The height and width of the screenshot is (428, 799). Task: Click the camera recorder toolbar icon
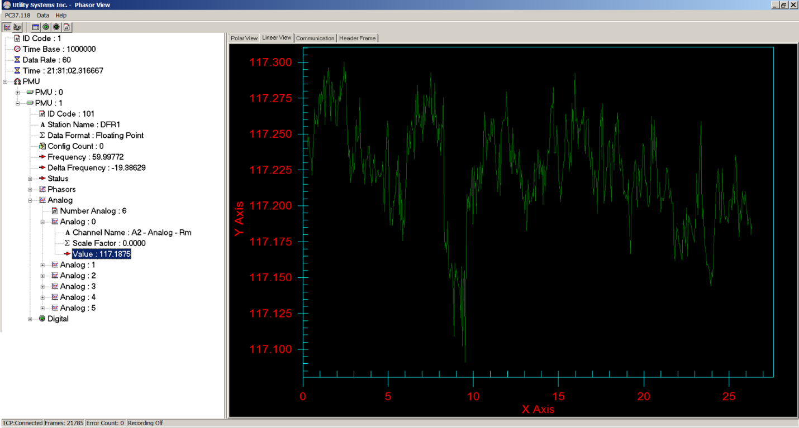(x=17, y=27)
